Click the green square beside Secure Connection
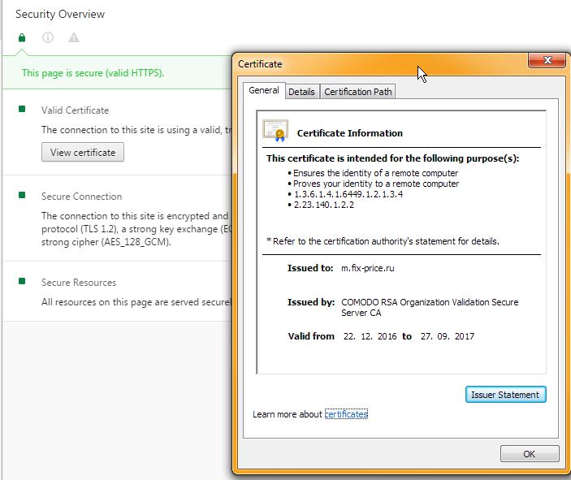The image size is (571, 480). pyautogui.click(x=22, y=195)
